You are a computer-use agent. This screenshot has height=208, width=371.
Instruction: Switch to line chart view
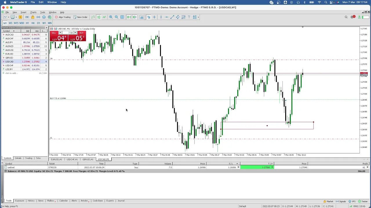click(104, 17)
